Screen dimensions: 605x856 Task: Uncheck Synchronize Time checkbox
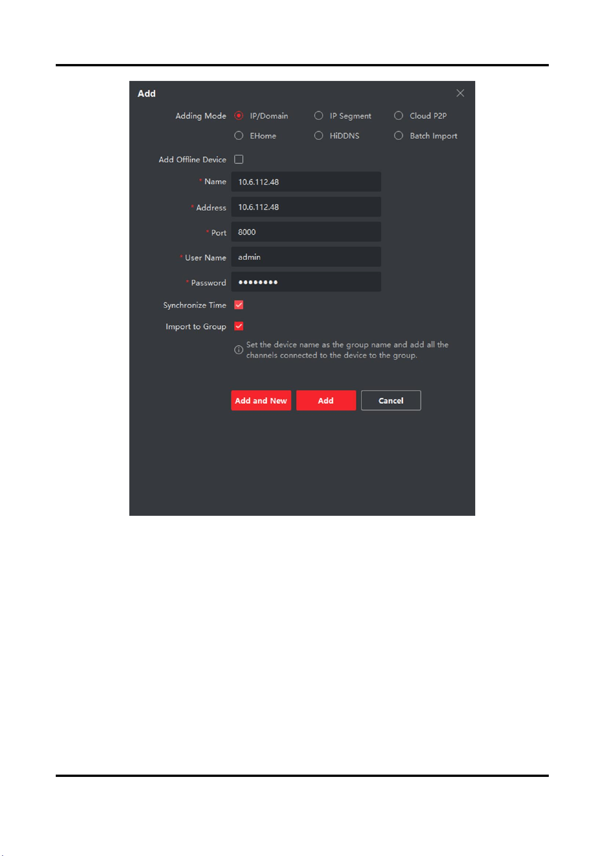point(239,305)
